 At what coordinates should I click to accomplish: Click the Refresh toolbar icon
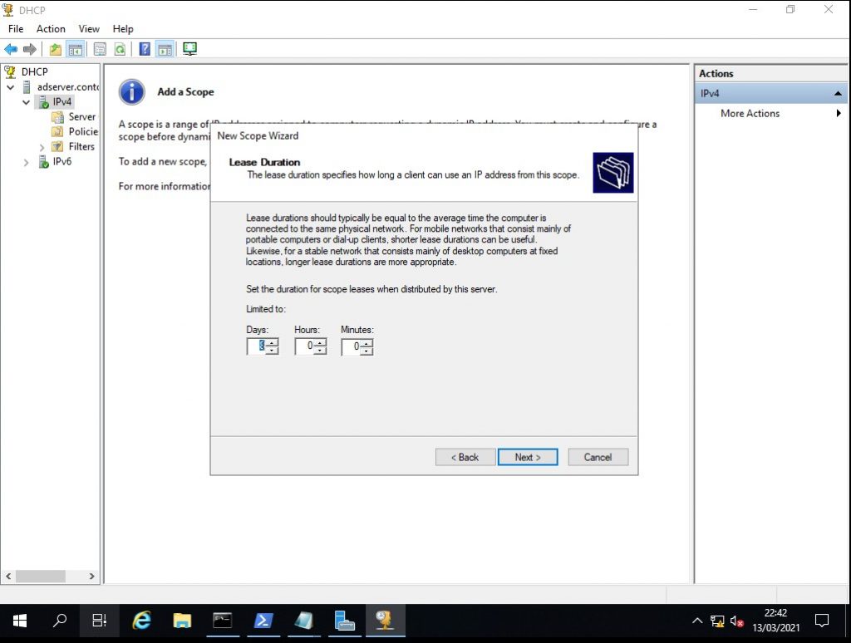coord(121,49)
